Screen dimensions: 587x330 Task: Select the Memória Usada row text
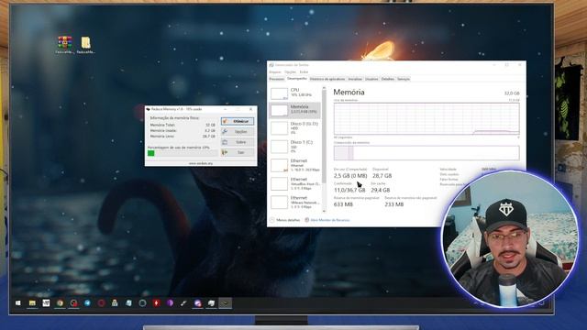(x=183, y=130)
